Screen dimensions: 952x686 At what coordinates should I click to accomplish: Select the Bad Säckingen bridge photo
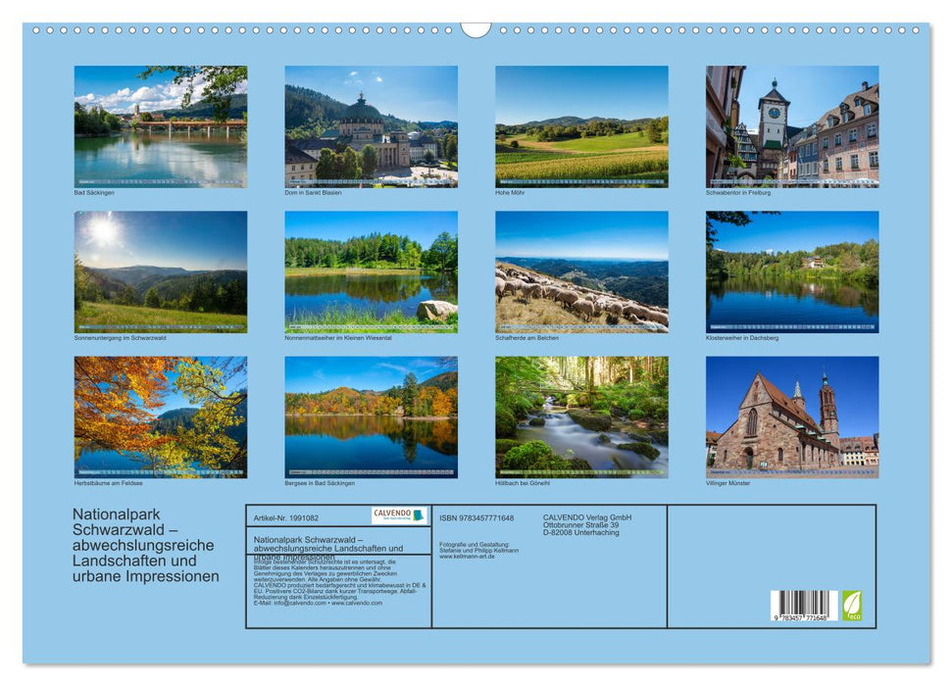pos(161,126)
